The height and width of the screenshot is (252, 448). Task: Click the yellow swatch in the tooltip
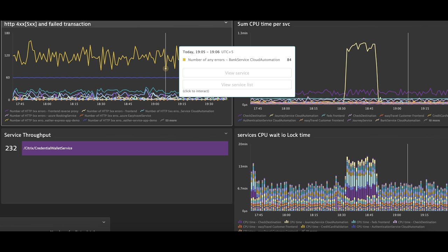(184, 60)
